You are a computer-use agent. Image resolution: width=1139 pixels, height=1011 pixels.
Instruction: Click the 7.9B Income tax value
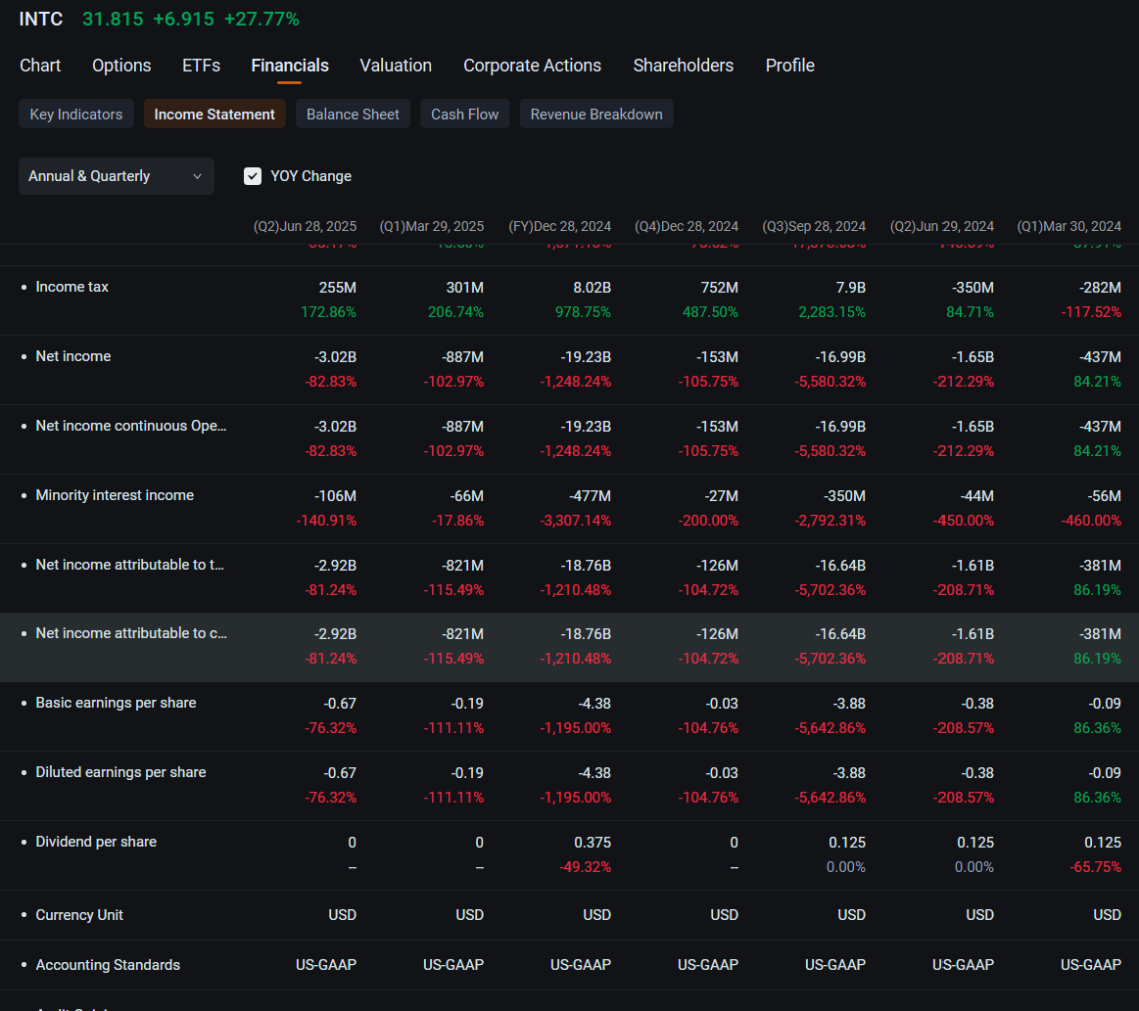click(851, 288)
